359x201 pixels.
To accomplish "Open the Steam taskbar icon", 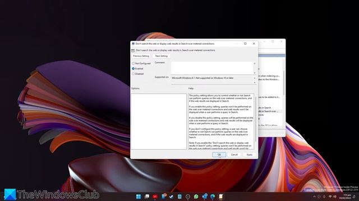I will pos(171,197).
